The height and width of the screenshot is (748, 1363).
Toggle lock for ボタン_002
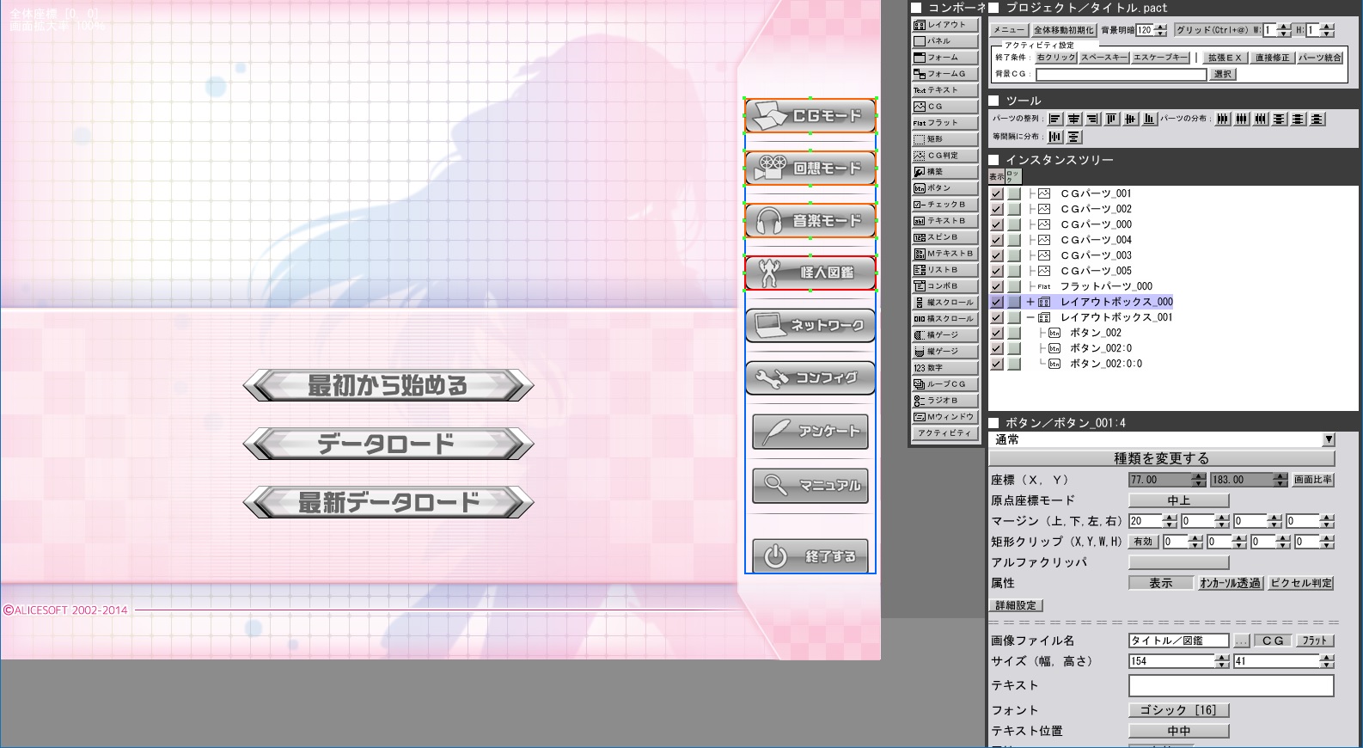1014,333
